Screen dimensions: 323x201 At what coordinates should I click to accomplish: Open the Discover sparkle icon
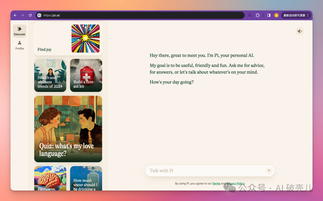coord(19,29)
